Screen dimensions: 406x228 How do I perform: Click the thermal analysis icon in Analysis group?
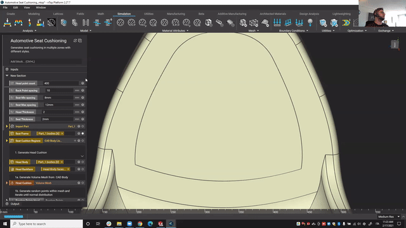point(40,23)
